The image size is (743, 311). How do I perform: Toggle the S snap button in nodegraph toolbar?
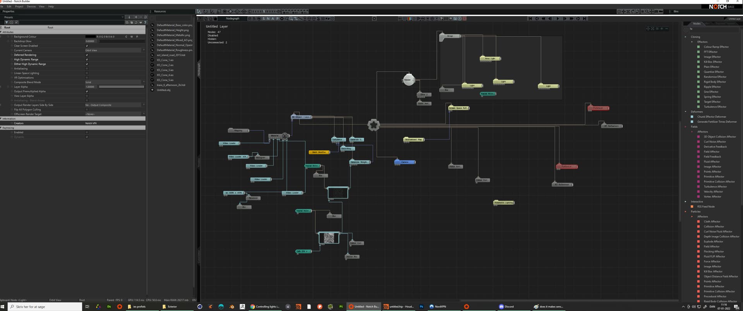pos(264,19)
